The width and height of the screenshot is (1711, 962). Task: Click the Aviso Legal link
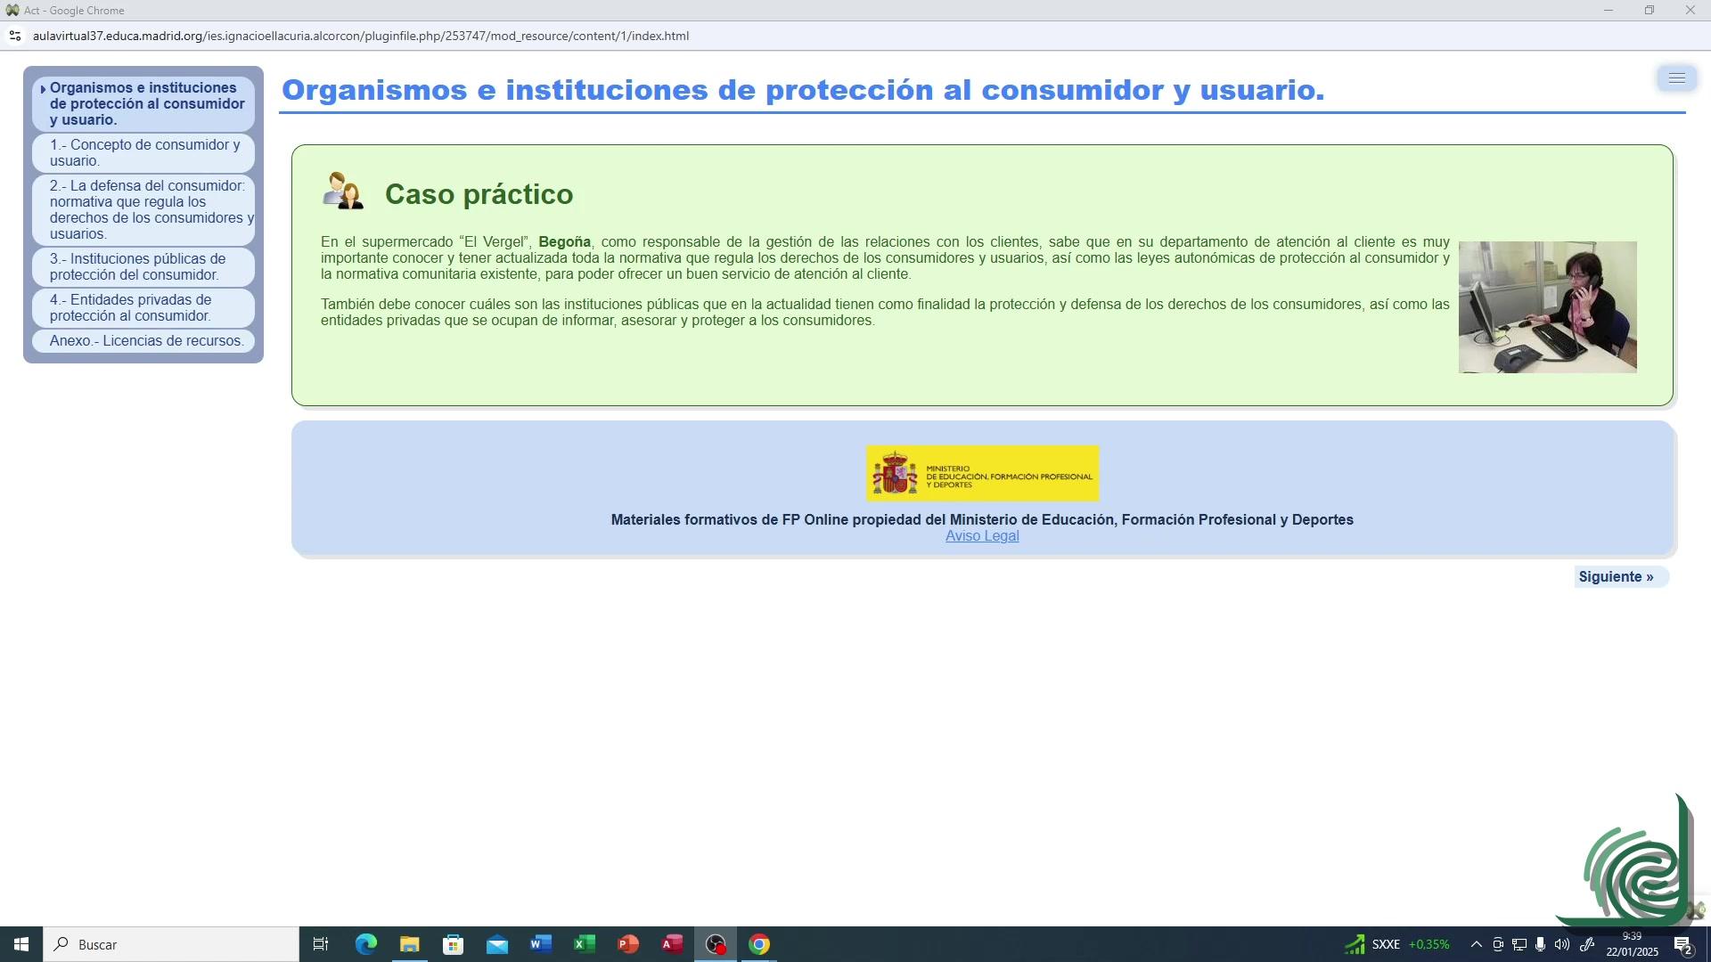pos(982,535)
